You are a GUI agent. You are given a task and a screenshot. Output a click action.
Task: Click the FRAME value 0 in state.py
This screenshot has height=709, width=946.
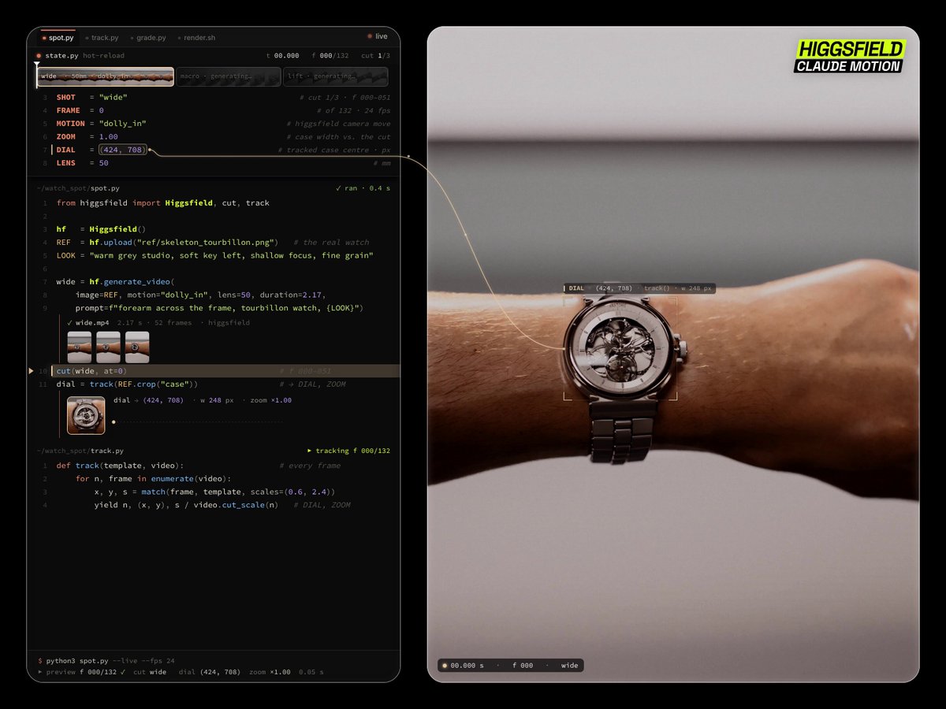click(x=101, y=111)
